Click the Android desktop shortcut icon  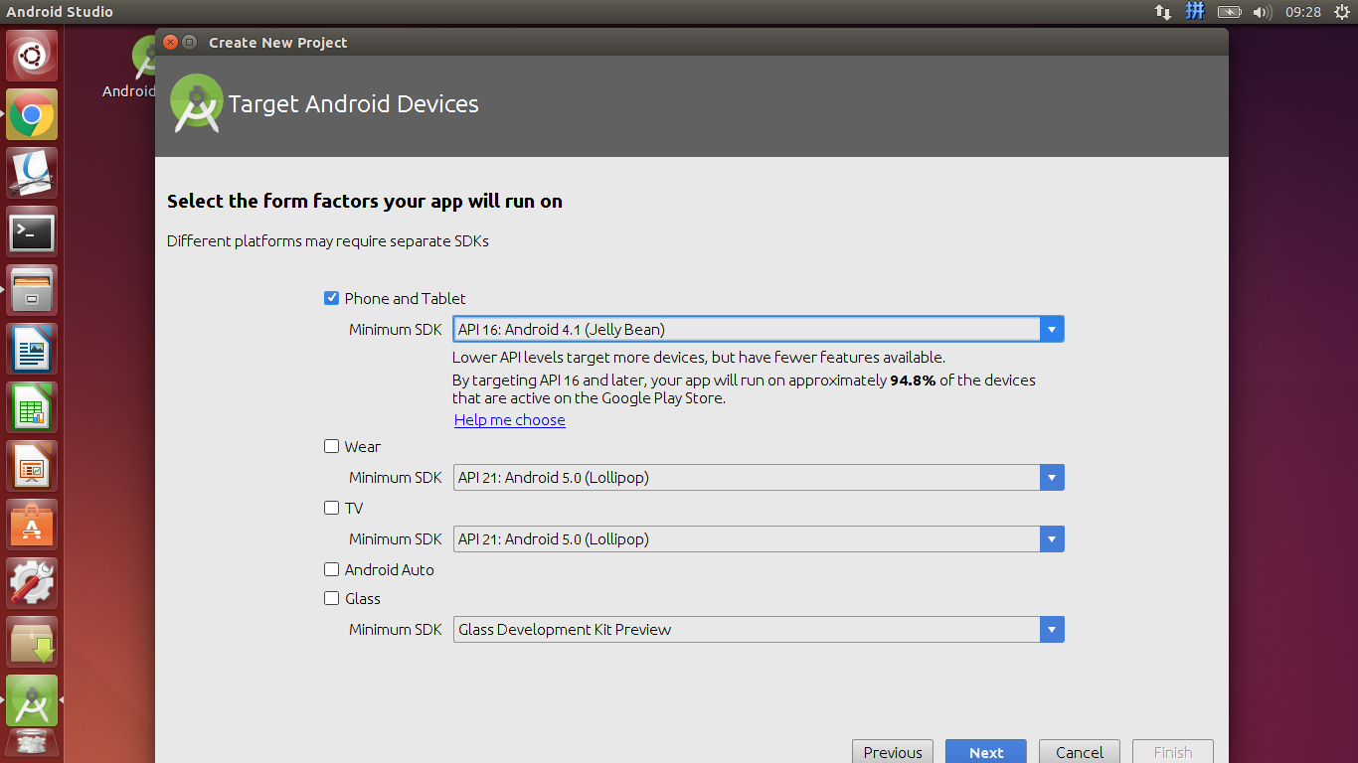click(x=145, y=57)
